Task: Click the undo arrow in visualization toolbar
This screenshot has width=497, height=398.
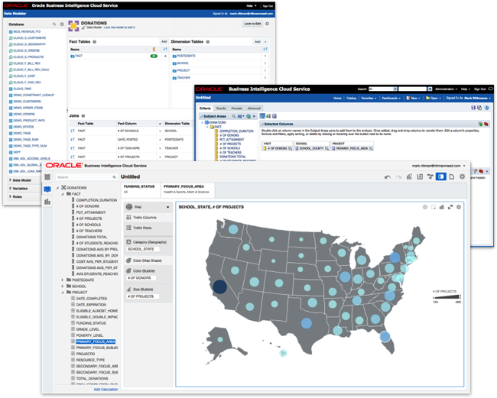Action: tap(388, 177)
